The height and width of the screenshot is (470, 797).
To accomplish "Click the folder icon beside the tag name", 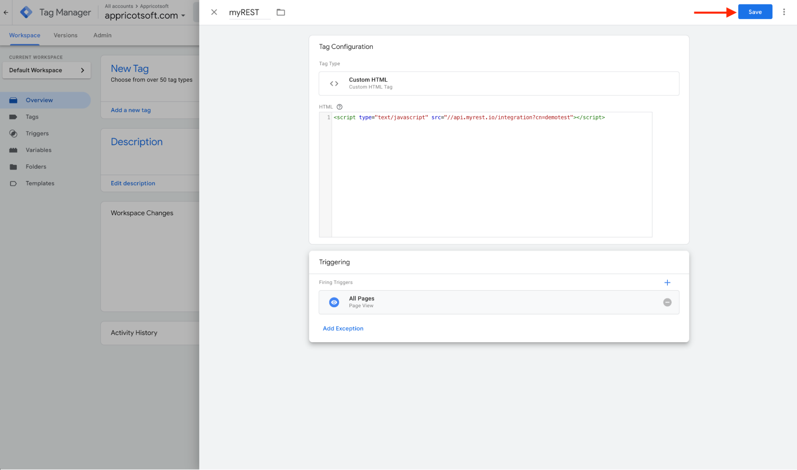I will tap(281, 12).
